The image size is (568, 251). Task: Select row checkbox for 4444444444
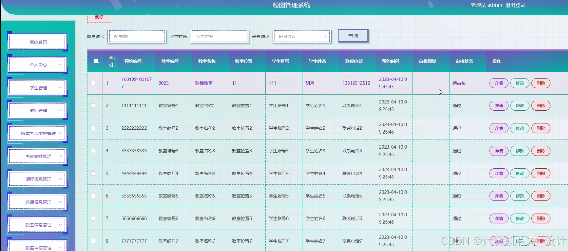click(x=93, y=173)
